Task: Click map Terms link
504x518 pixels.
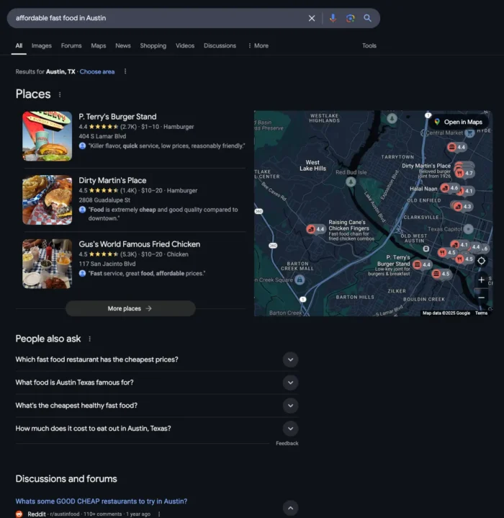Action: tap(481, 313)
